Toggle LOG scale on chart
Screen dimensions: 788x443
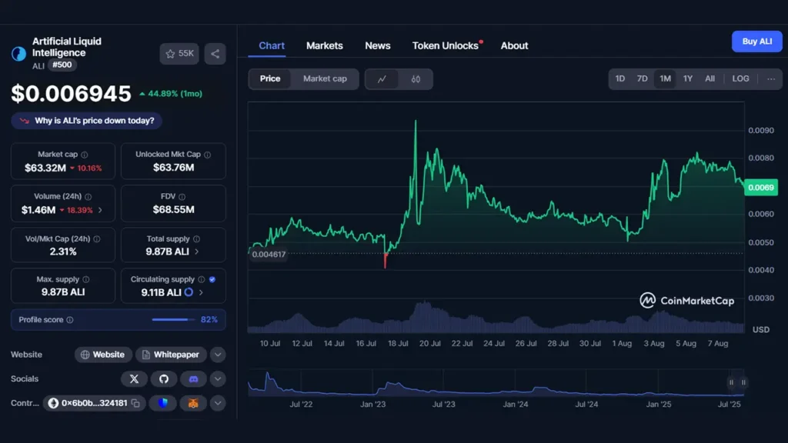[x=740, y=79]
